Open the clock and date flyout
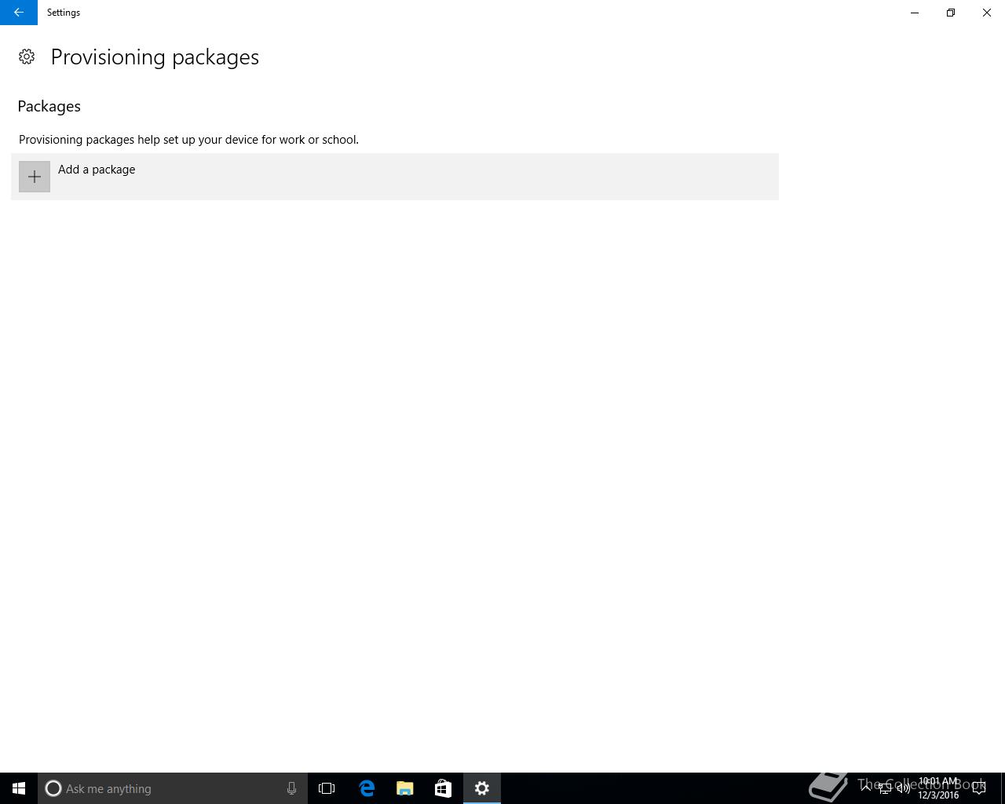1005x804 pixels. click(938, 788)
